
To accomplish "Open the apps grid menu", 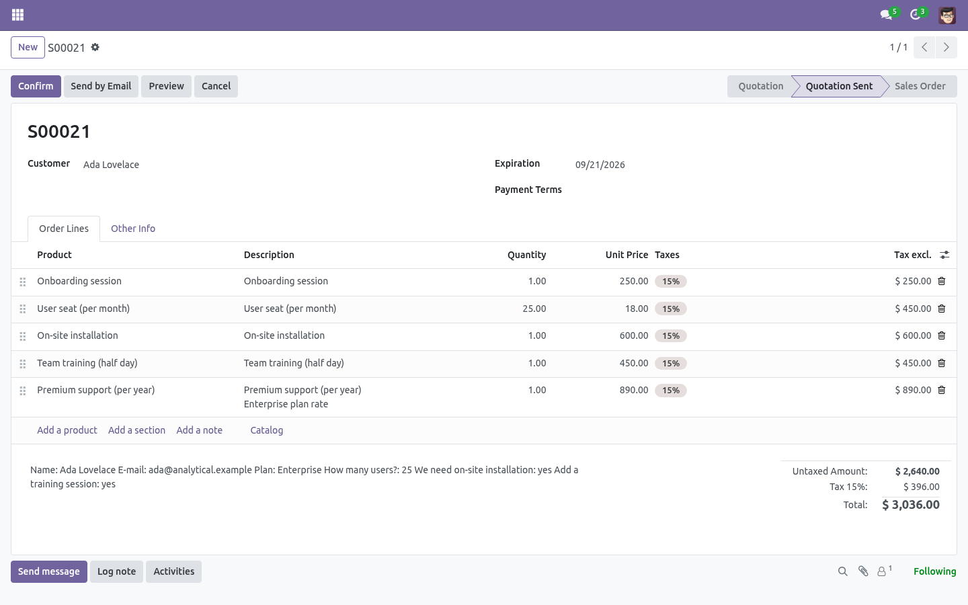I will [18, 15].
